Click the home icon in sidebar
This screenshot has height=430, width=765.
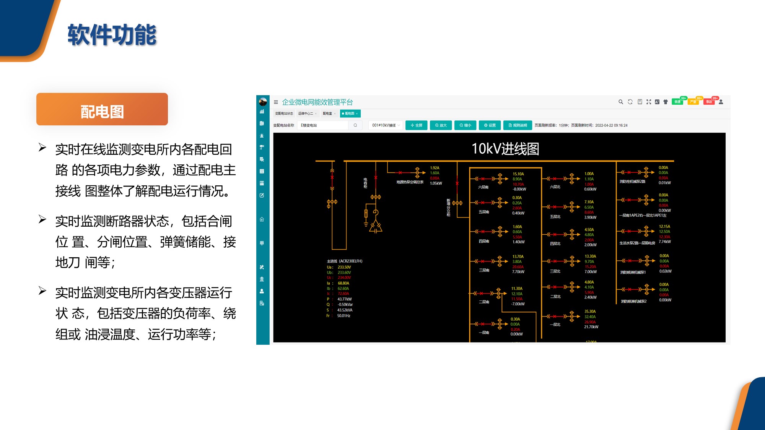point(262,219)
